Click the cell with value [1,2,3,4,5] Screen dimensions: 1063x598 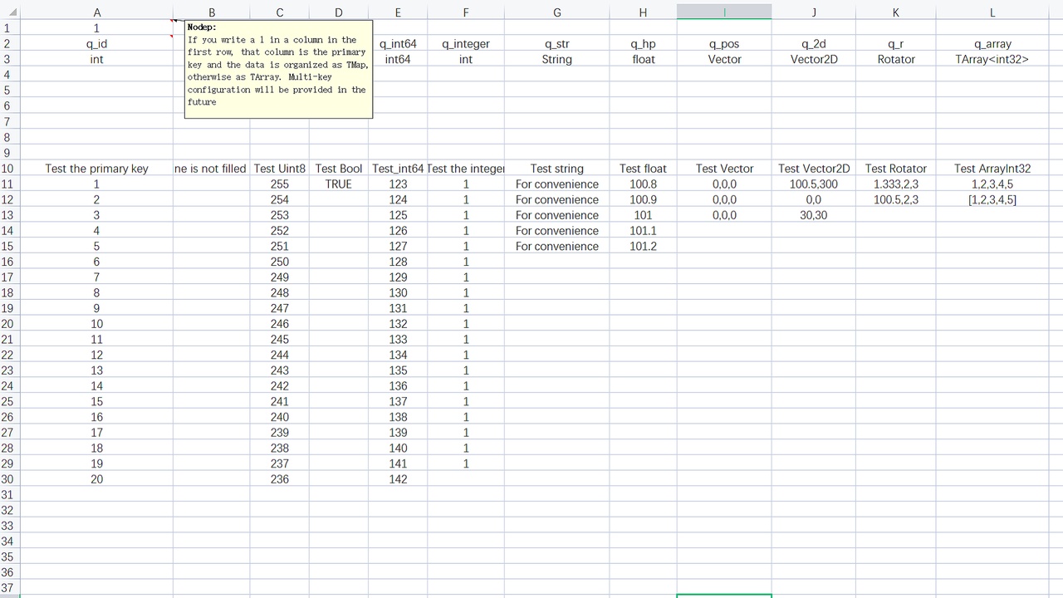[992, 200]
